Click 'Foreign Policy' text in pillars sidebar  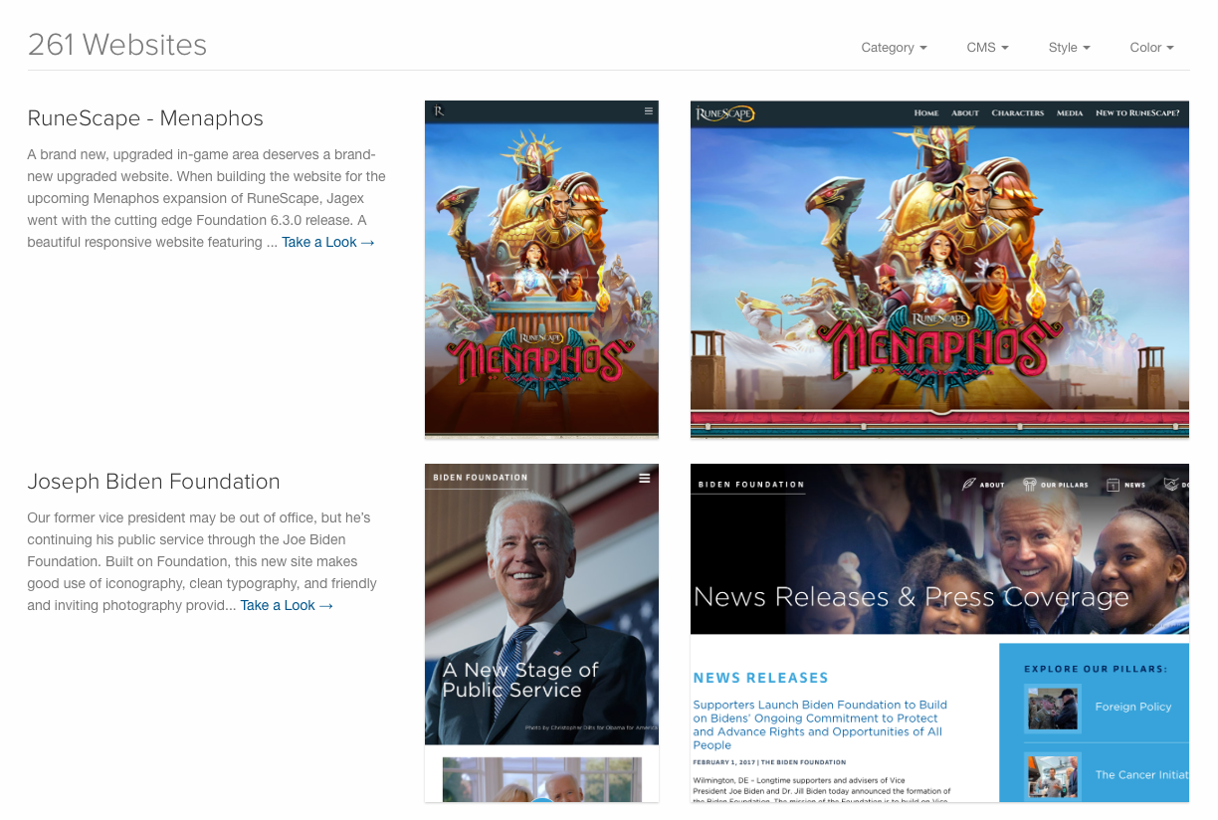[x=1133, y=707]
